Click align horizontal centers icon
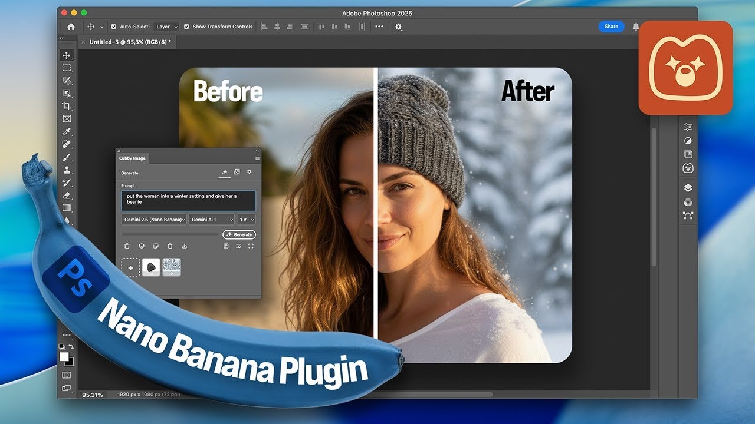 [x=277, y=26]
